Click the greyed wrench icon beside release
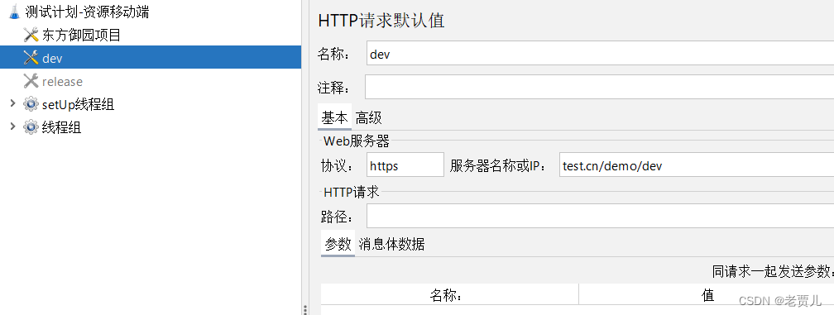The height and width of the screenshot is (315, 834). tap(31, 81)
